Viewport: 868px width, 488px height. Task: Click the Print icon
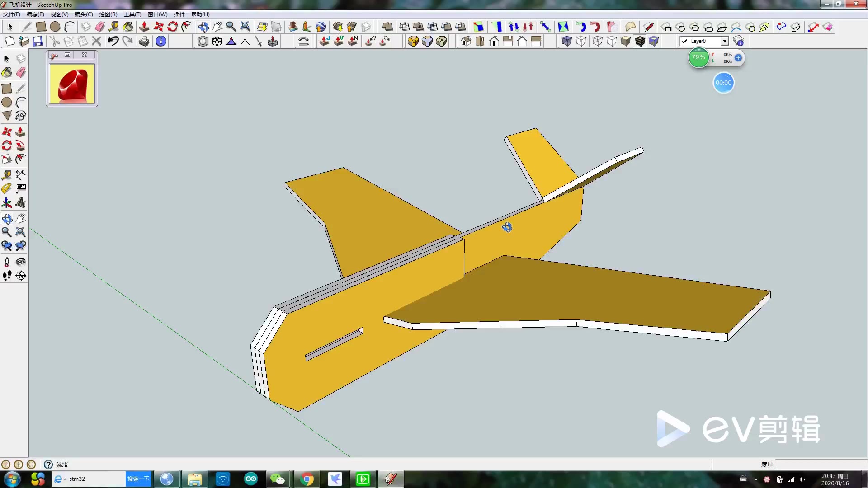click(144, 41)
